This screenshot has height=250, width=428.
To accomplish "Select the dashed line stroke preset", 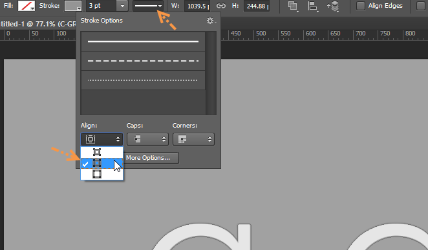I will [x=143, y=61].
